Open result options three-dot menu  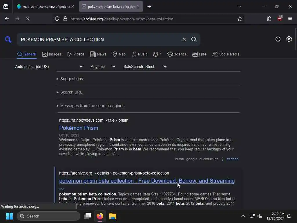(x=222, y=159)
